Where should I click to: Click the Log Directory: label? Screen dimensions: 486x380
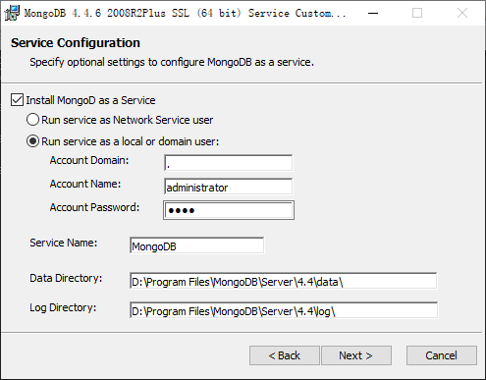point(63,307)
